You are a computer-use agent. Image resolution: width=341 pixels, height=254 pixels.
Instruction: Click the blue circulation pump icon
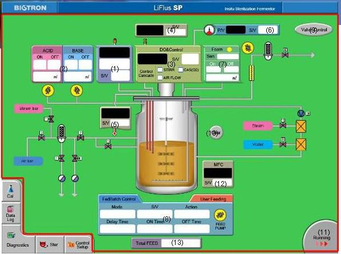point(301,113)
